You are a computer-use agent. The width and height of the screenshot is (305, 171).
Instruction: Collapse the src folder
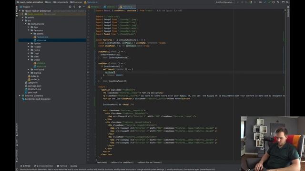click(22, 20)
